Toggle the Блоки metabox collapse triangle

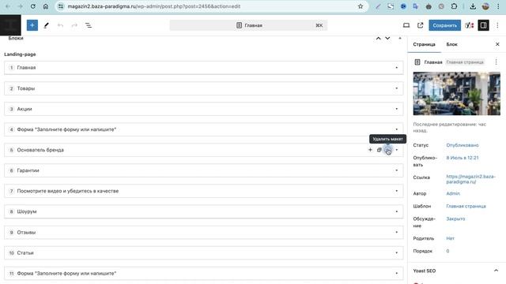400,39
